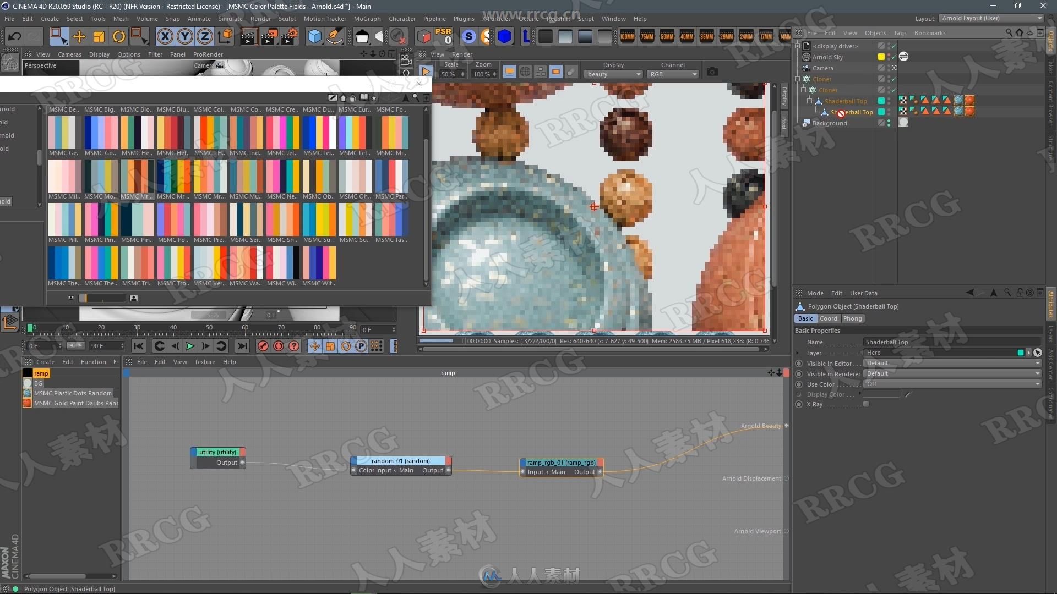Screen dimensions: 1057x594
Task: Collapse the Shaderball Top parent object
Action: 809,101
